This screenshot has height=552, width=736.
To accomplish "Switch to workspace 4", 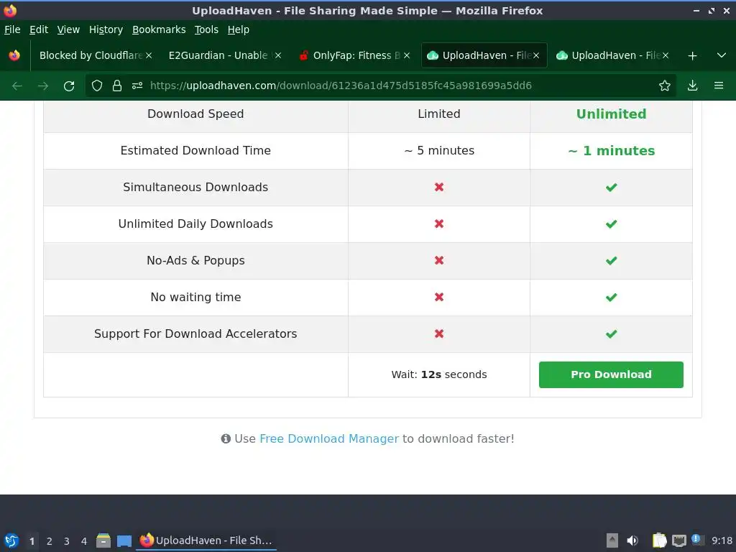I will tap(84, 541).
